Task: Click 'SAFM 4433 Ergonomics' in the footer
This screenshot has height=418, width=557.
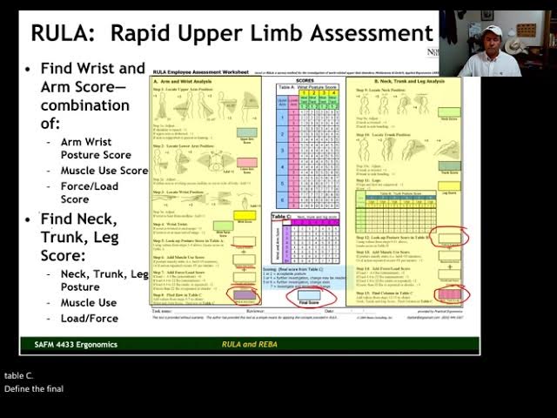Action: 76,345
